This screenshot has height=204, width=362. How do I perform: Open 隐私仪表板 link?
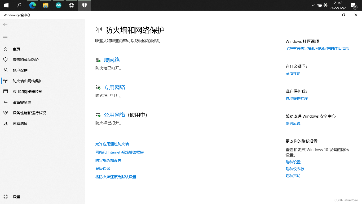point(295,169)
